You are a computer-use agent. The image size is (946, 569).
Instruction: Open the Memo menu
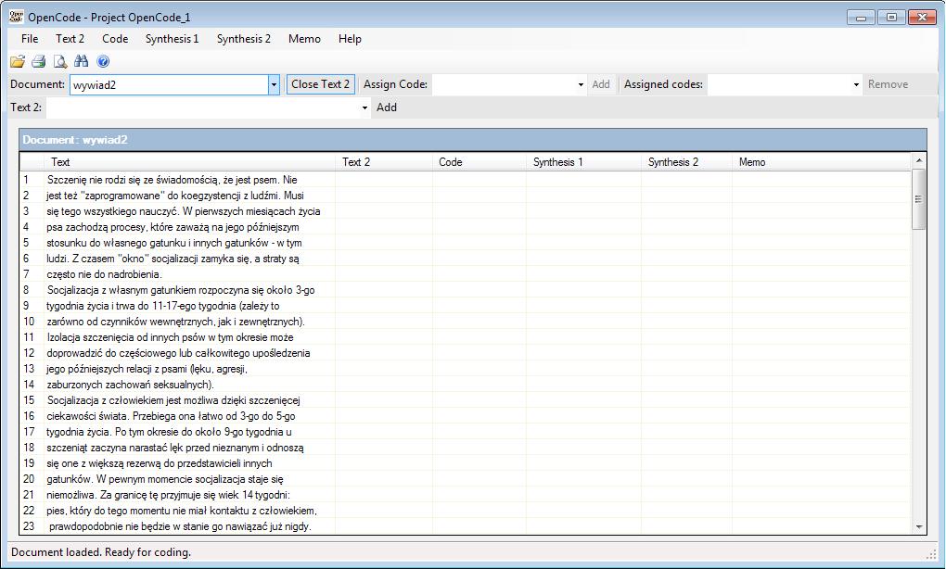304,39
